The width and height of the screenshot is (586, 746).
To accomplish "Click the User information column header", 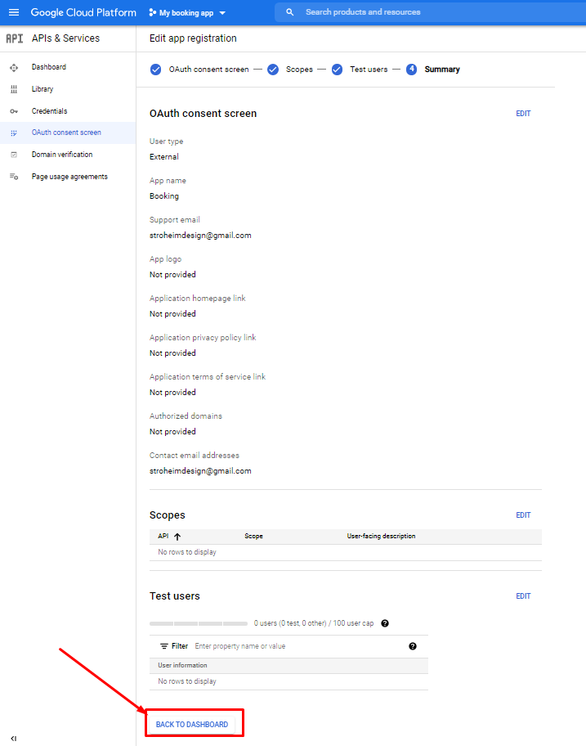I will click(x=182, y=666).
